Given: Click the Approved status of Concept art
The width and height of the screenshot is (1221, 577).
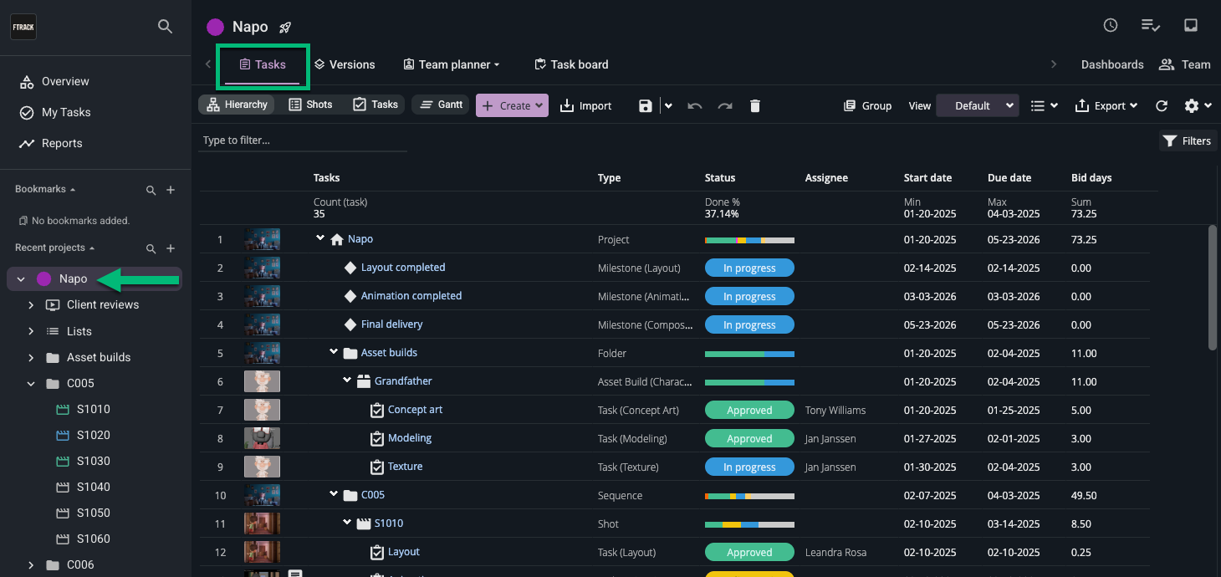Looking at the screenshot, I should pyautogui.click(x=748, y=411).
